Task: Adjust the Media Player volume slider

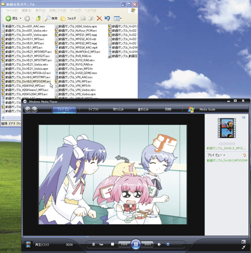Action: click(175, 245)
